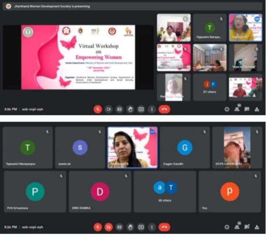Open the '68 others' participant tile
This screenshot has height=239, width=268.
pyautogui.click(x=165, y=191)
